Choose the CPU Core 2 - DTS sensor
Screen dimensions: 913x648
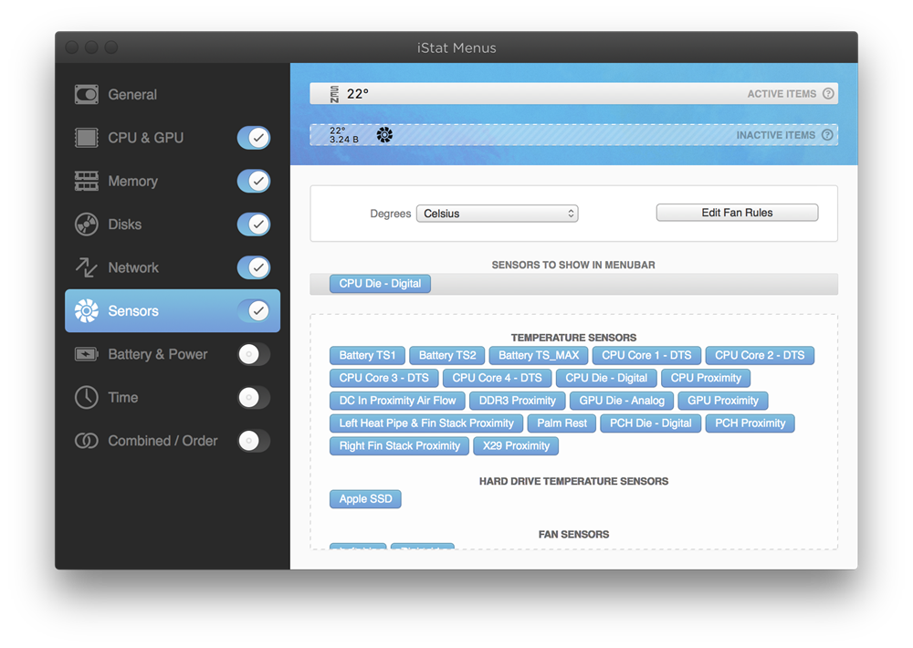[760, 355]
